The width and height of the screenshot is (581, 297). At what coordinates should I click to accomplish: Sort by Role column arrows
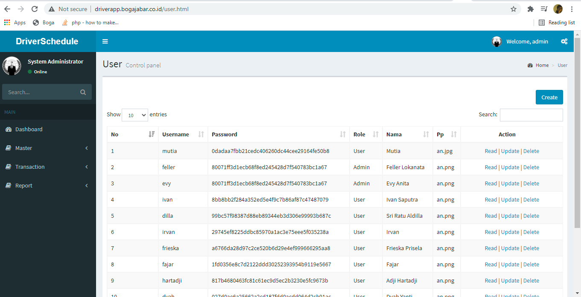pos(376,134)
